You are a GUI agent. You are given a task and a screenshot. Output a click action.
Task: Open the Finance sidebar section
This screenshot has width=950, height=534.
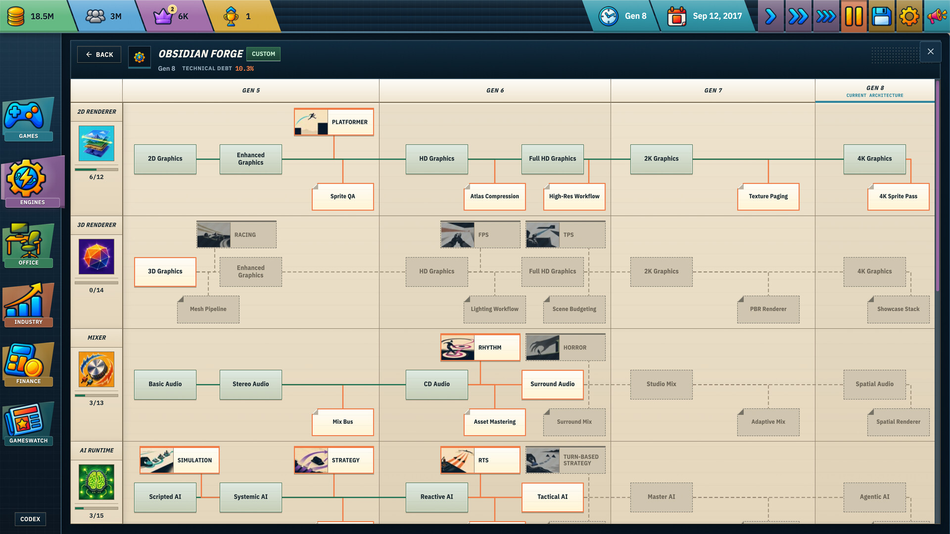(x=28, y=364)
